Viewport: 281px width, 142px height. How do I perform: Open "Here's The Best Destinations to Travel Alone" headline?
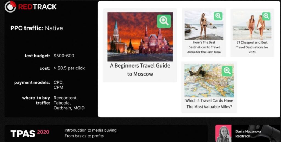click(x=204, y=47)
